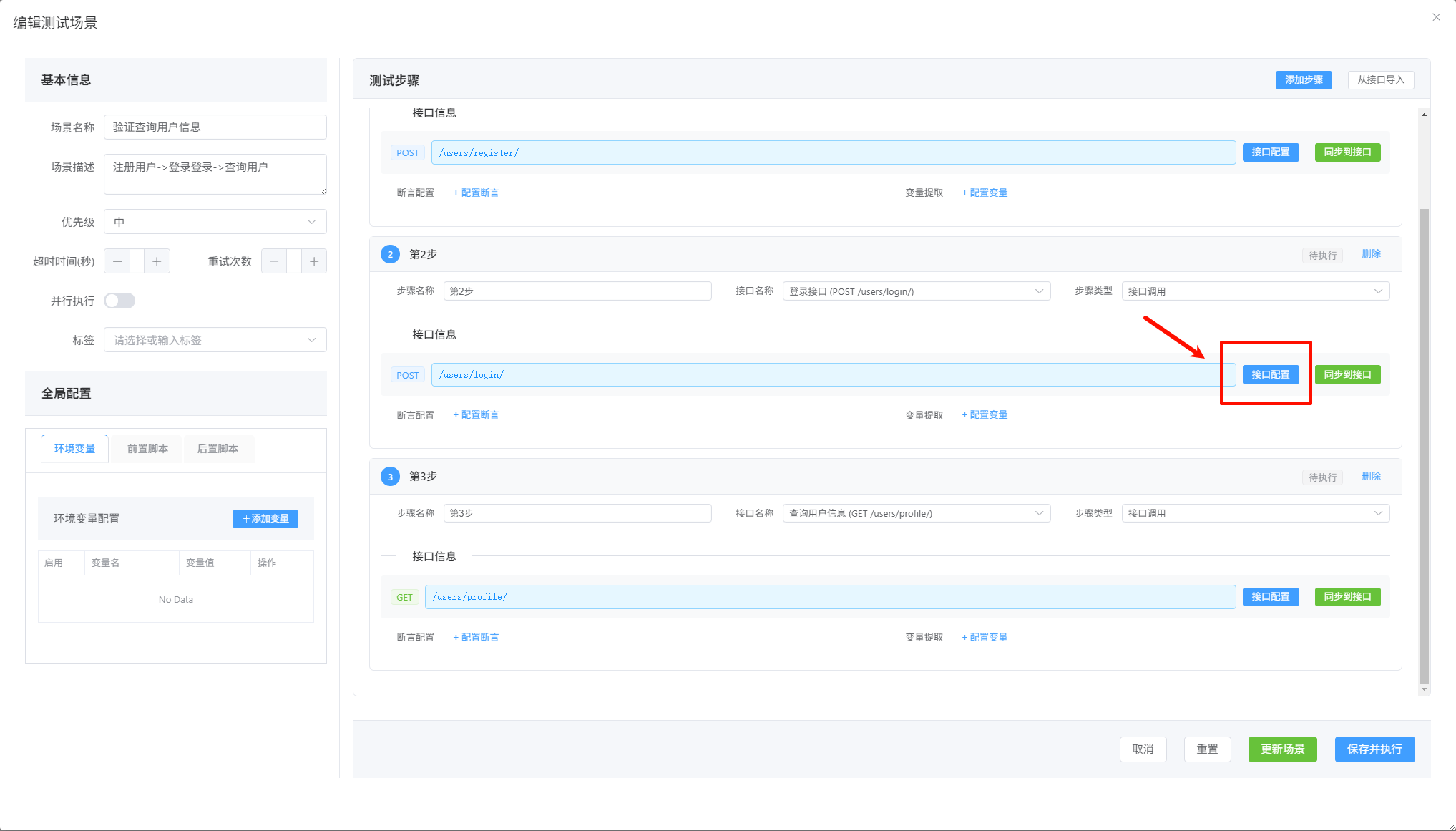The width and height of the screenshot is (1456, 831).
Task: Toggle the parallel execution switch
Action: point(119,301)
